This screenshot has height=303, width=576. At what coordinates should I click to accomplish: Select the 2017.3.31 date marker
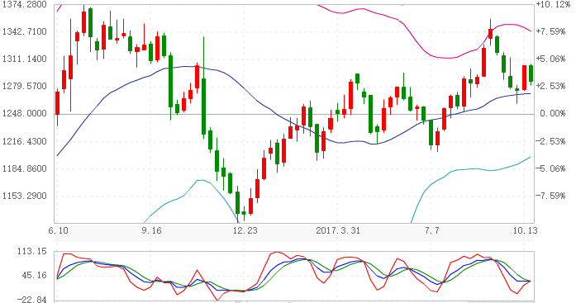338,230
